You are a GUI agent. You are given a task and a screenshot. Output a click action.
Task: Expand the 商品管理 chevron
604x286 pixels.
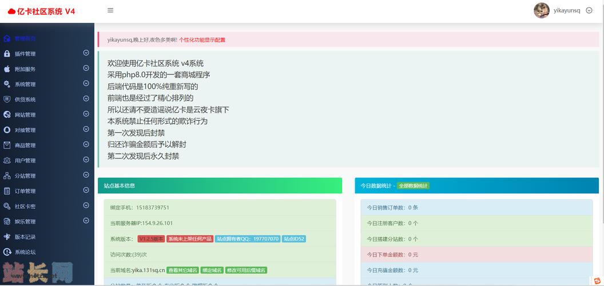pos(86,145)
